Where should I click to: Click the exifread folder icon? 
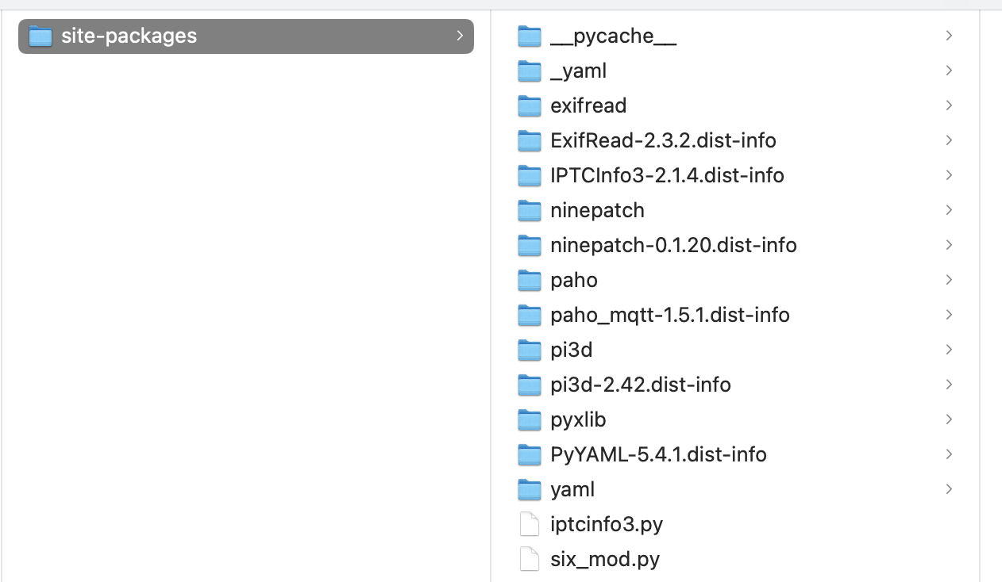[x=529, y=105]
